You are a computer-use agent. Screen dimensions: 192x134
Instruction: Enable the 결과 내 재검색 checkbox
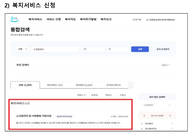(153, 49)
